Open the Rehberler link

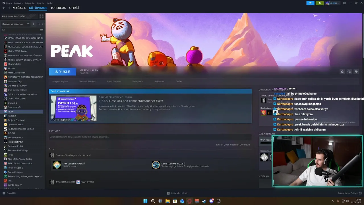point(159,81)
